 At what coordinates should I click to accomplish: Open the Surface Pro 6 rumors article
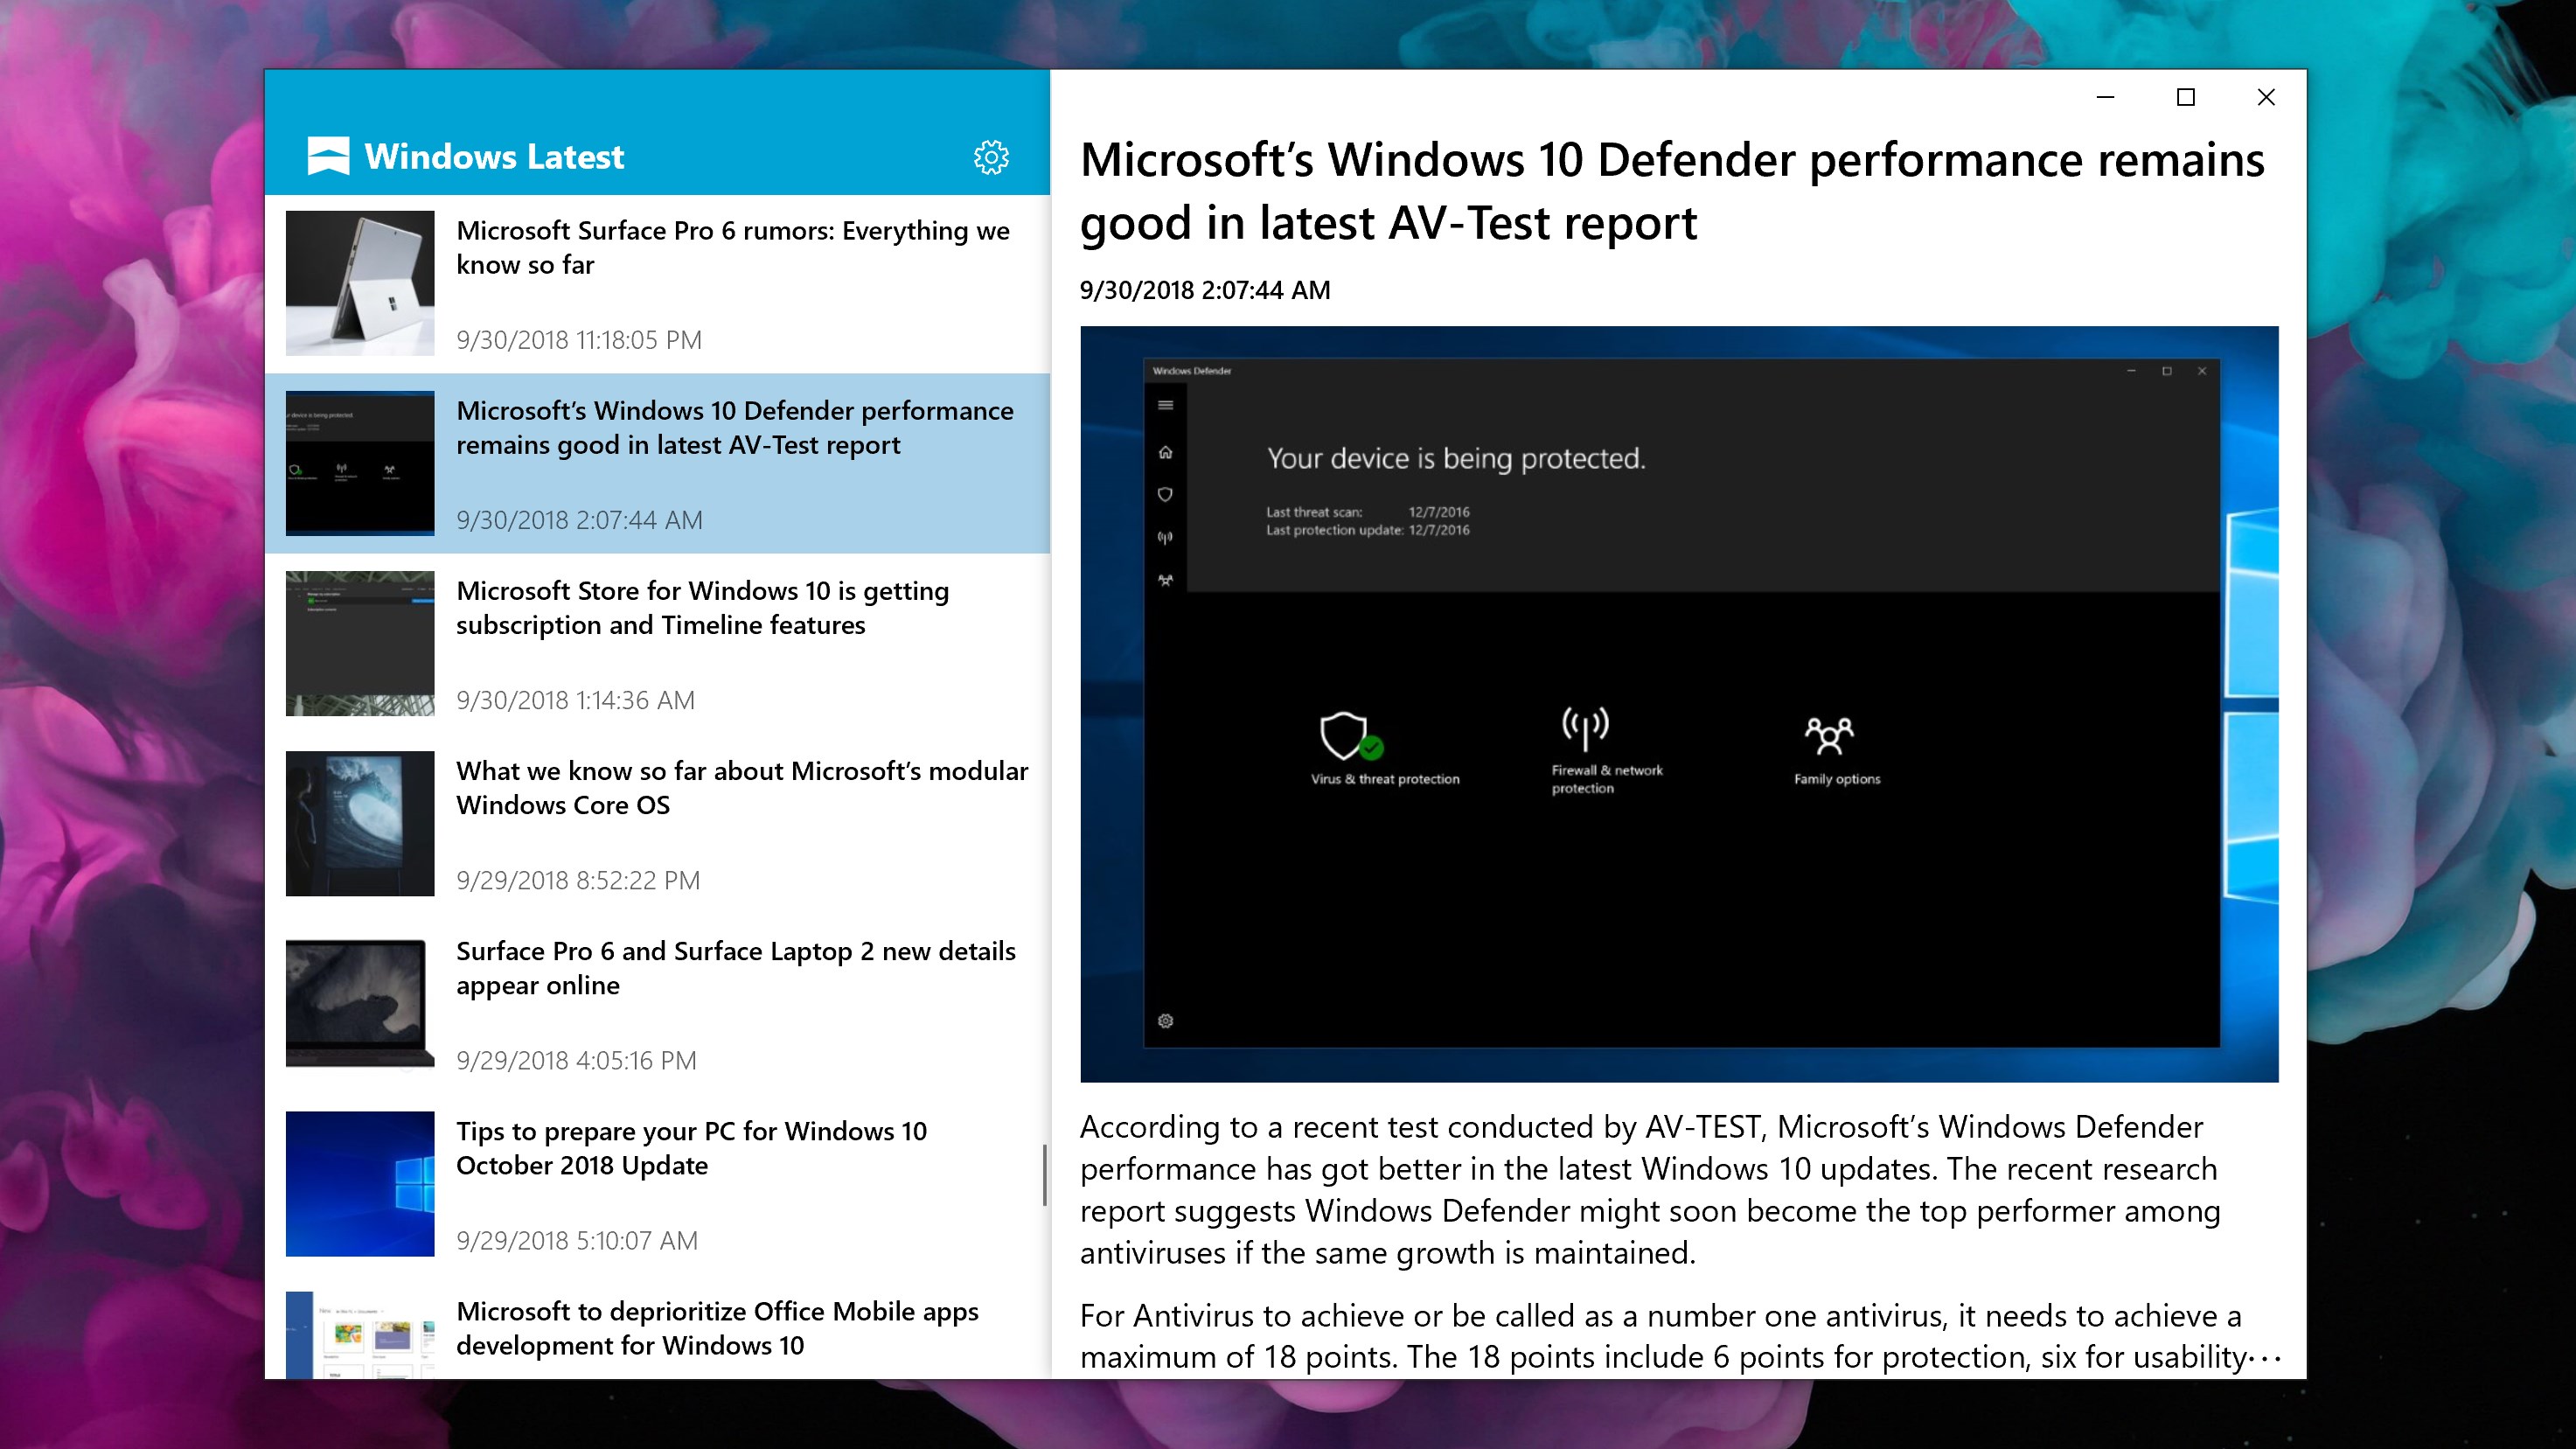tap(732, 248)
